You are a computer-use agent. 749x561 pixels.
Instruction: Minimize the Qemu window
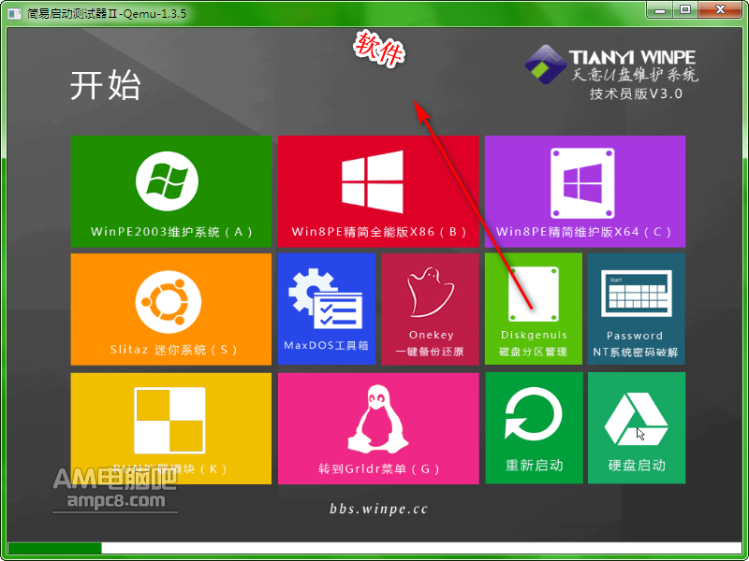click(662, 9)
